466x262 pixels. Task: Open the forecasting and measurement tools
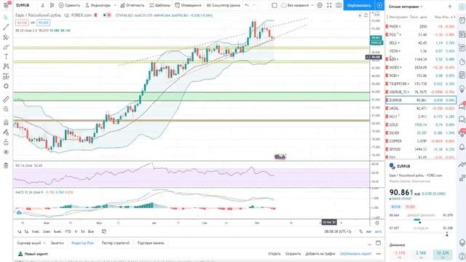pyautogui.click(x=6, y=76)
